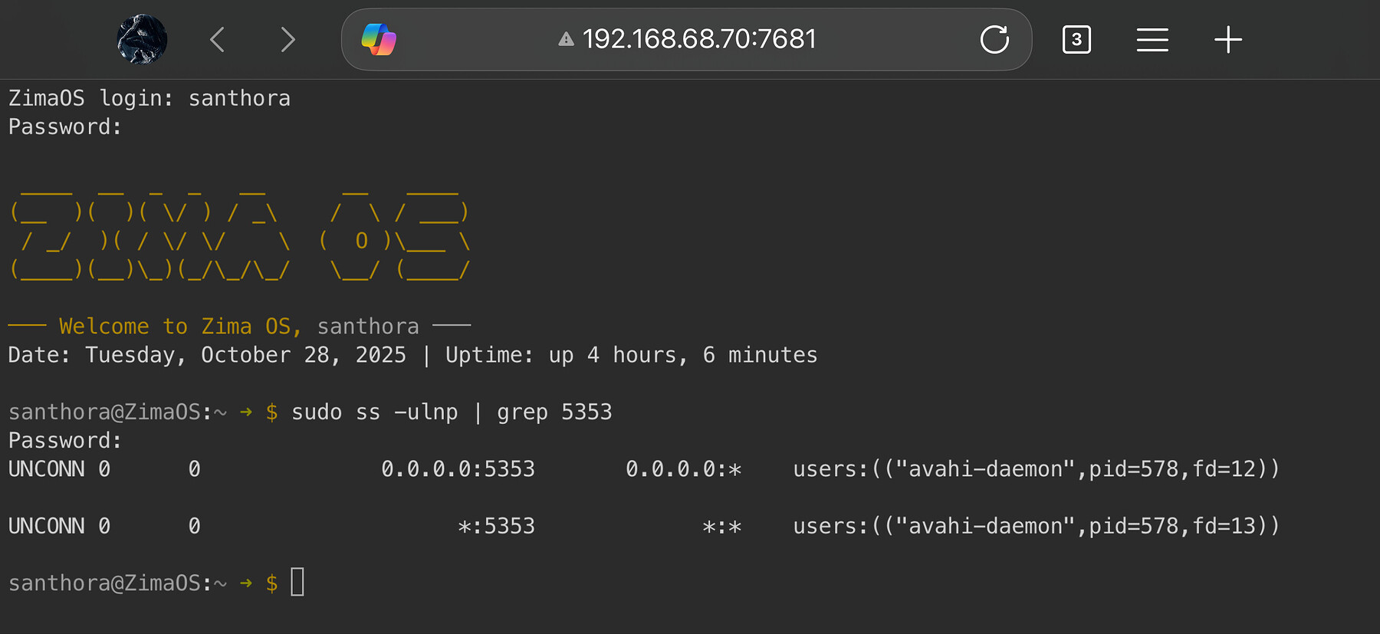Screen dimensions: 1380x634
Task: Click the avahi-daemon entry with fd=12
Action: pos(1036,468)
